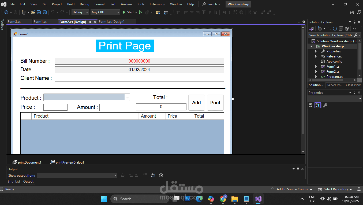Click Sync with Active Document icon
Image resolution: width=363 pixels, height=205 pixels.
click(x=329, y=29)
